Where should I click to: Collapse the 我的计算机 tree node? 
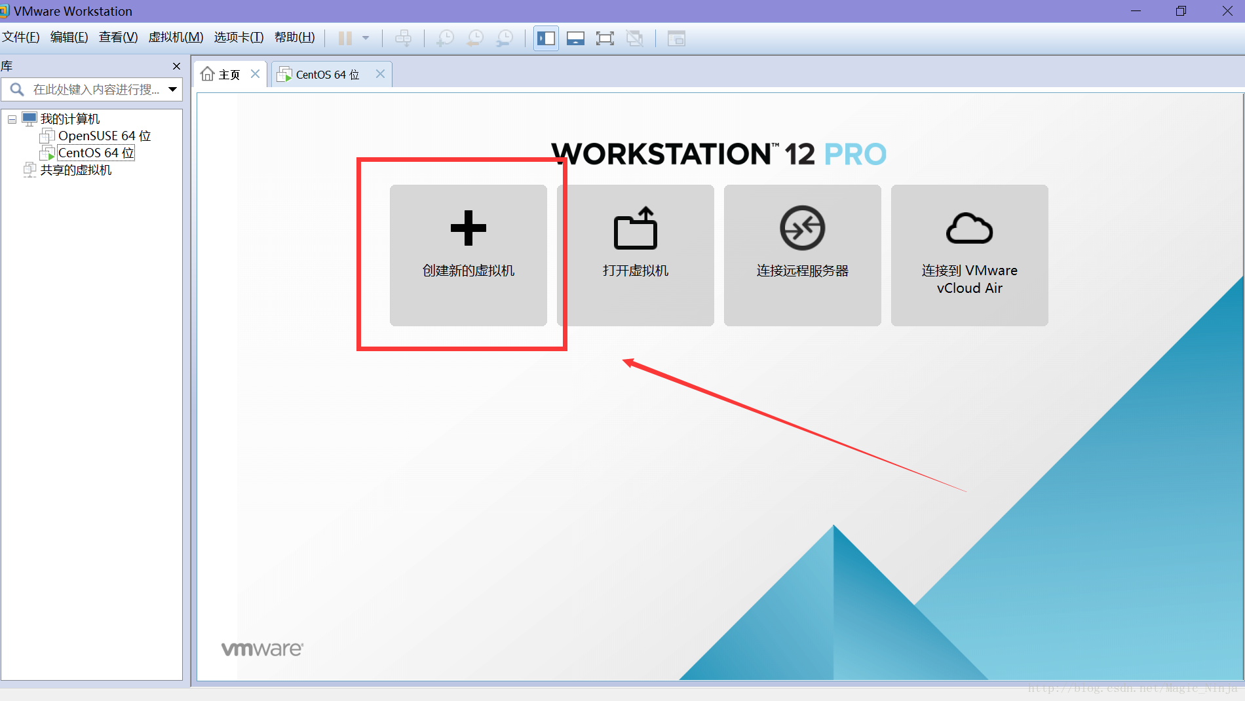pyautogui.click(x=12, y=119)
